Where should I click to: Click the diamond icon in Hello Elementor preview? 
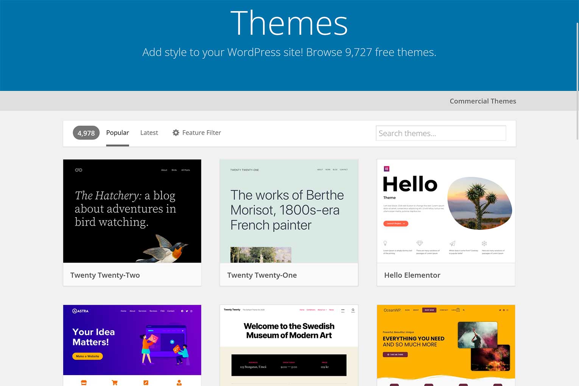tap(419, 243)
